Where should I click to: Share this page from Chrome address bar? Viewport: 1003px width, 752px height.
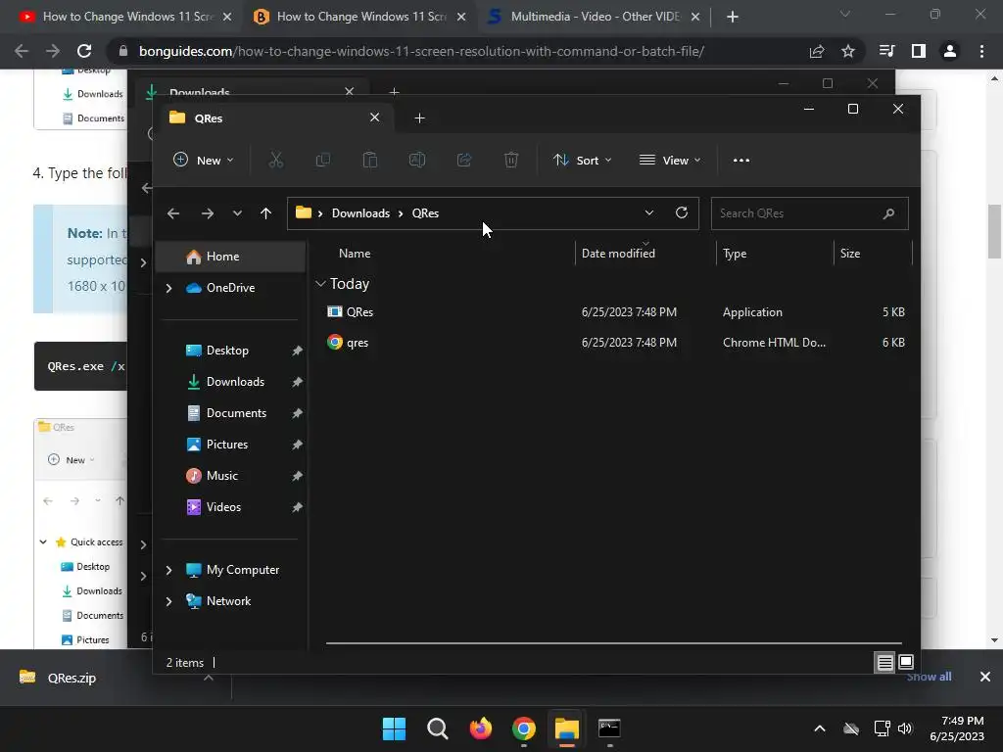coord(817,51)
